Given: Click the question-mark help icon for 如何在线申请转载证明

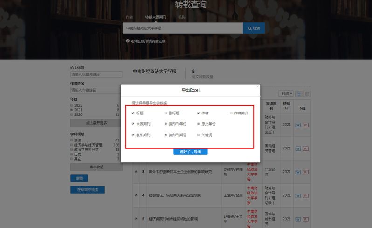Looking at the screenshot, I should pyautogui.click(x=127, y=41).
